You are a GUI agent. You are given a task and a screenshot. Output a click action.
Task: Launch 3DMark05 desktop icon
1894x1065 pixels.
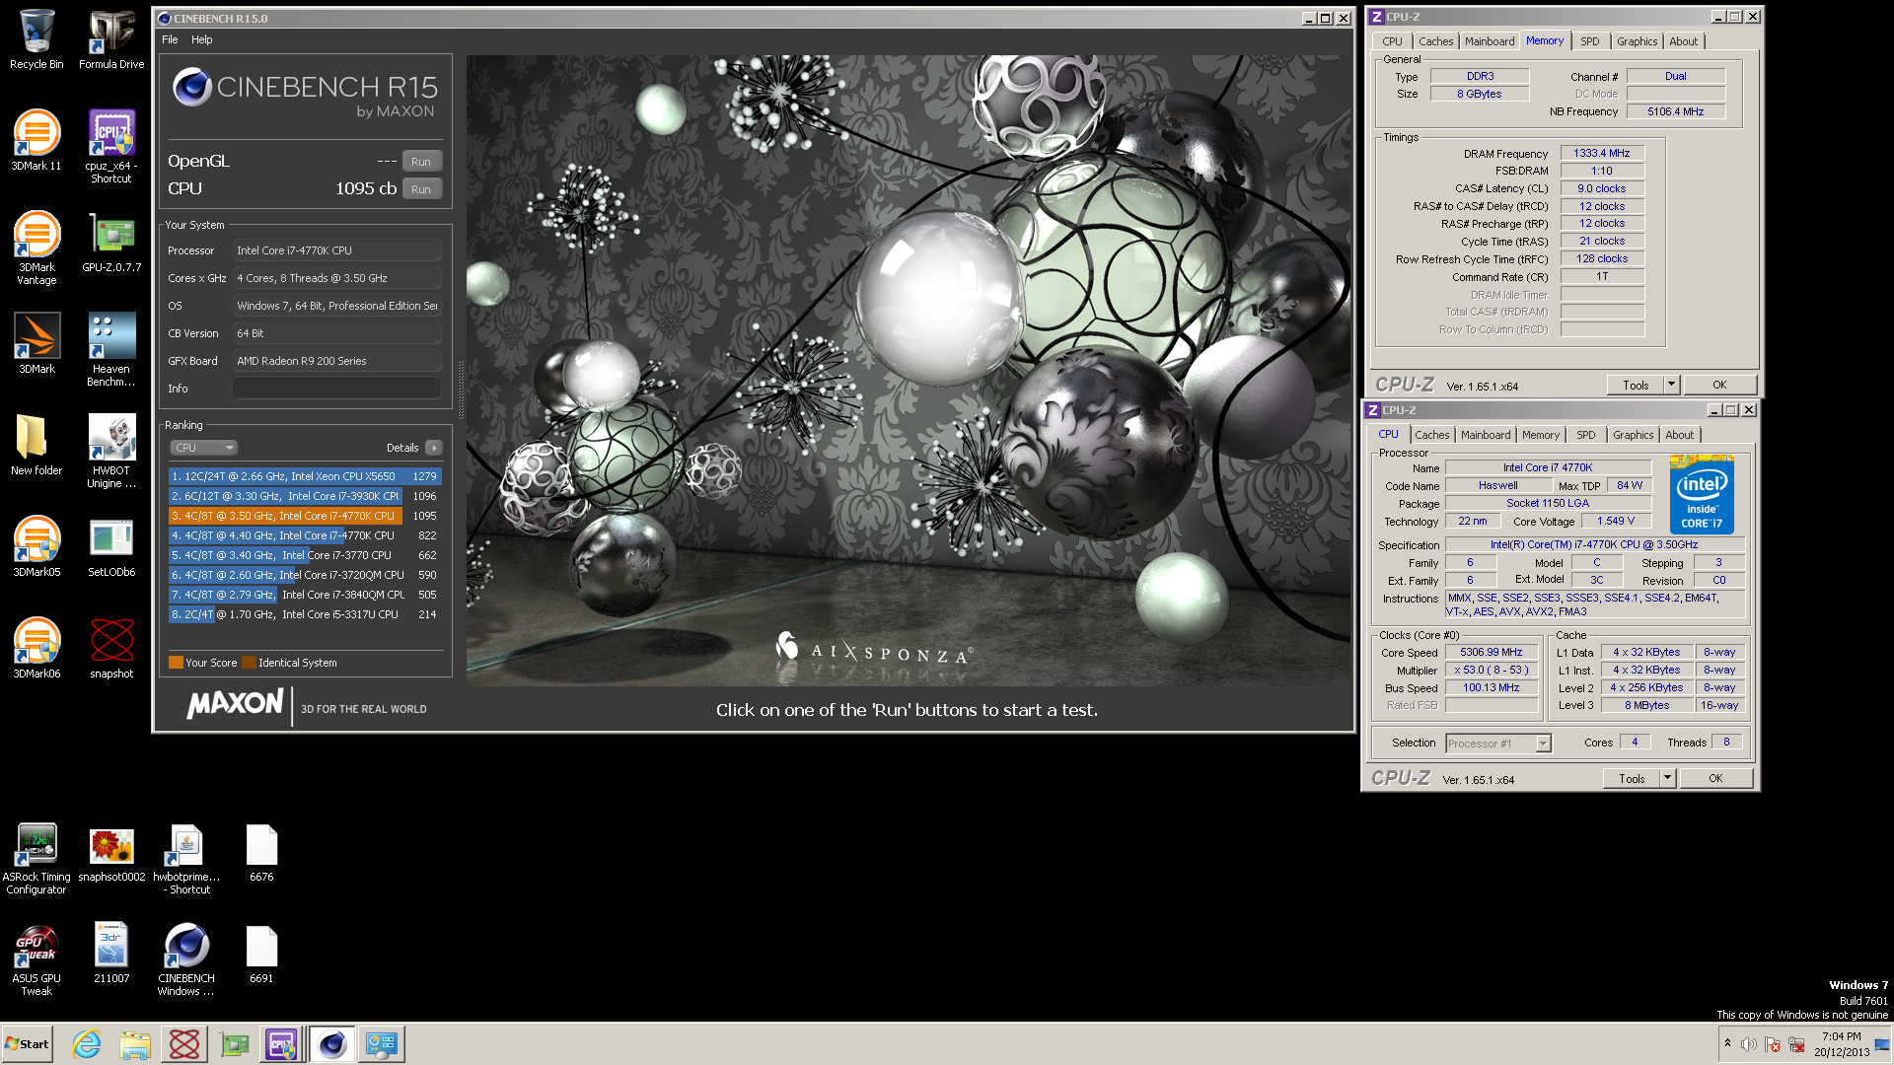coord(36,546)
